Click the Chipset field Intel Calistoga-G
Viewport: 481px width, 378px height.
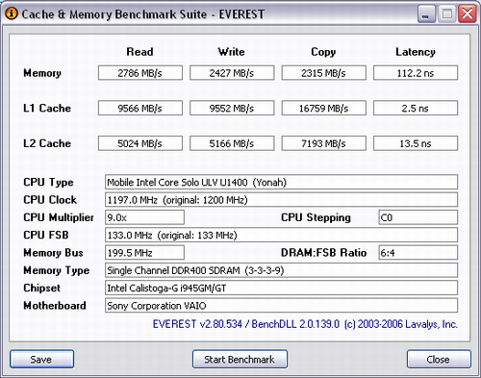[281, 288]
